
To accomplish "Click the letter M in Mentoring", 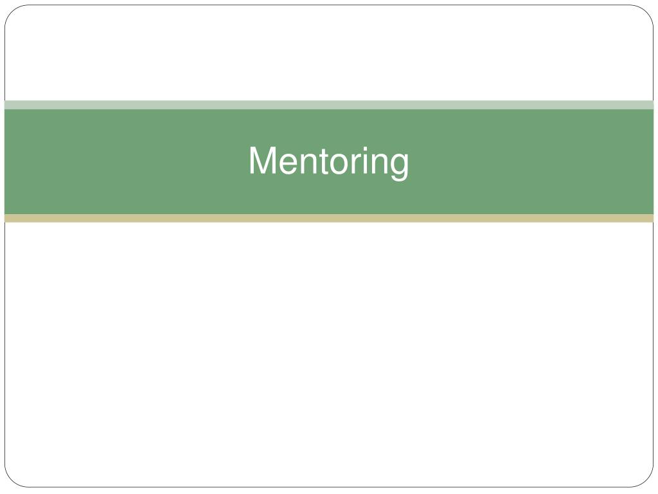I will (263, 160).
